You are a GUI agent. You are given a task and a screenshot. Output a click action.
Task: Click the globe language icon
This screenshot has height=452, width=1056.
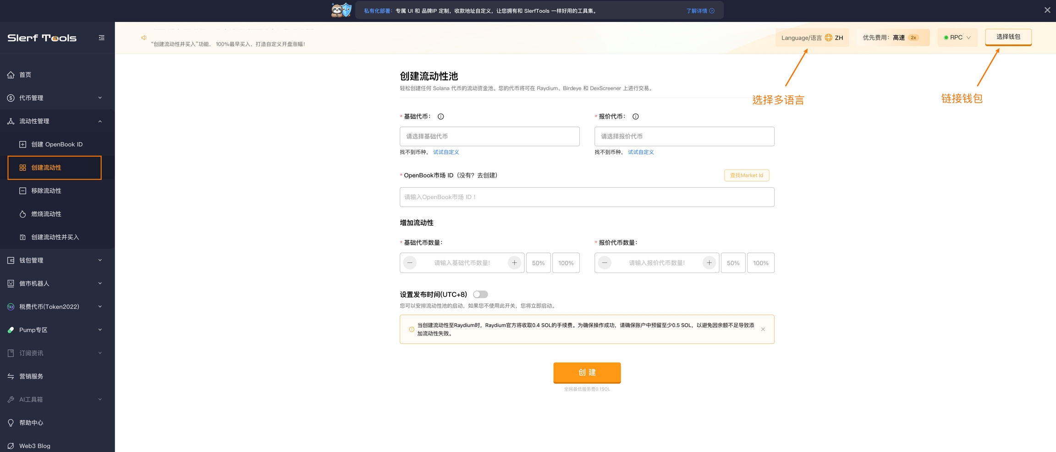coord(828,38)
